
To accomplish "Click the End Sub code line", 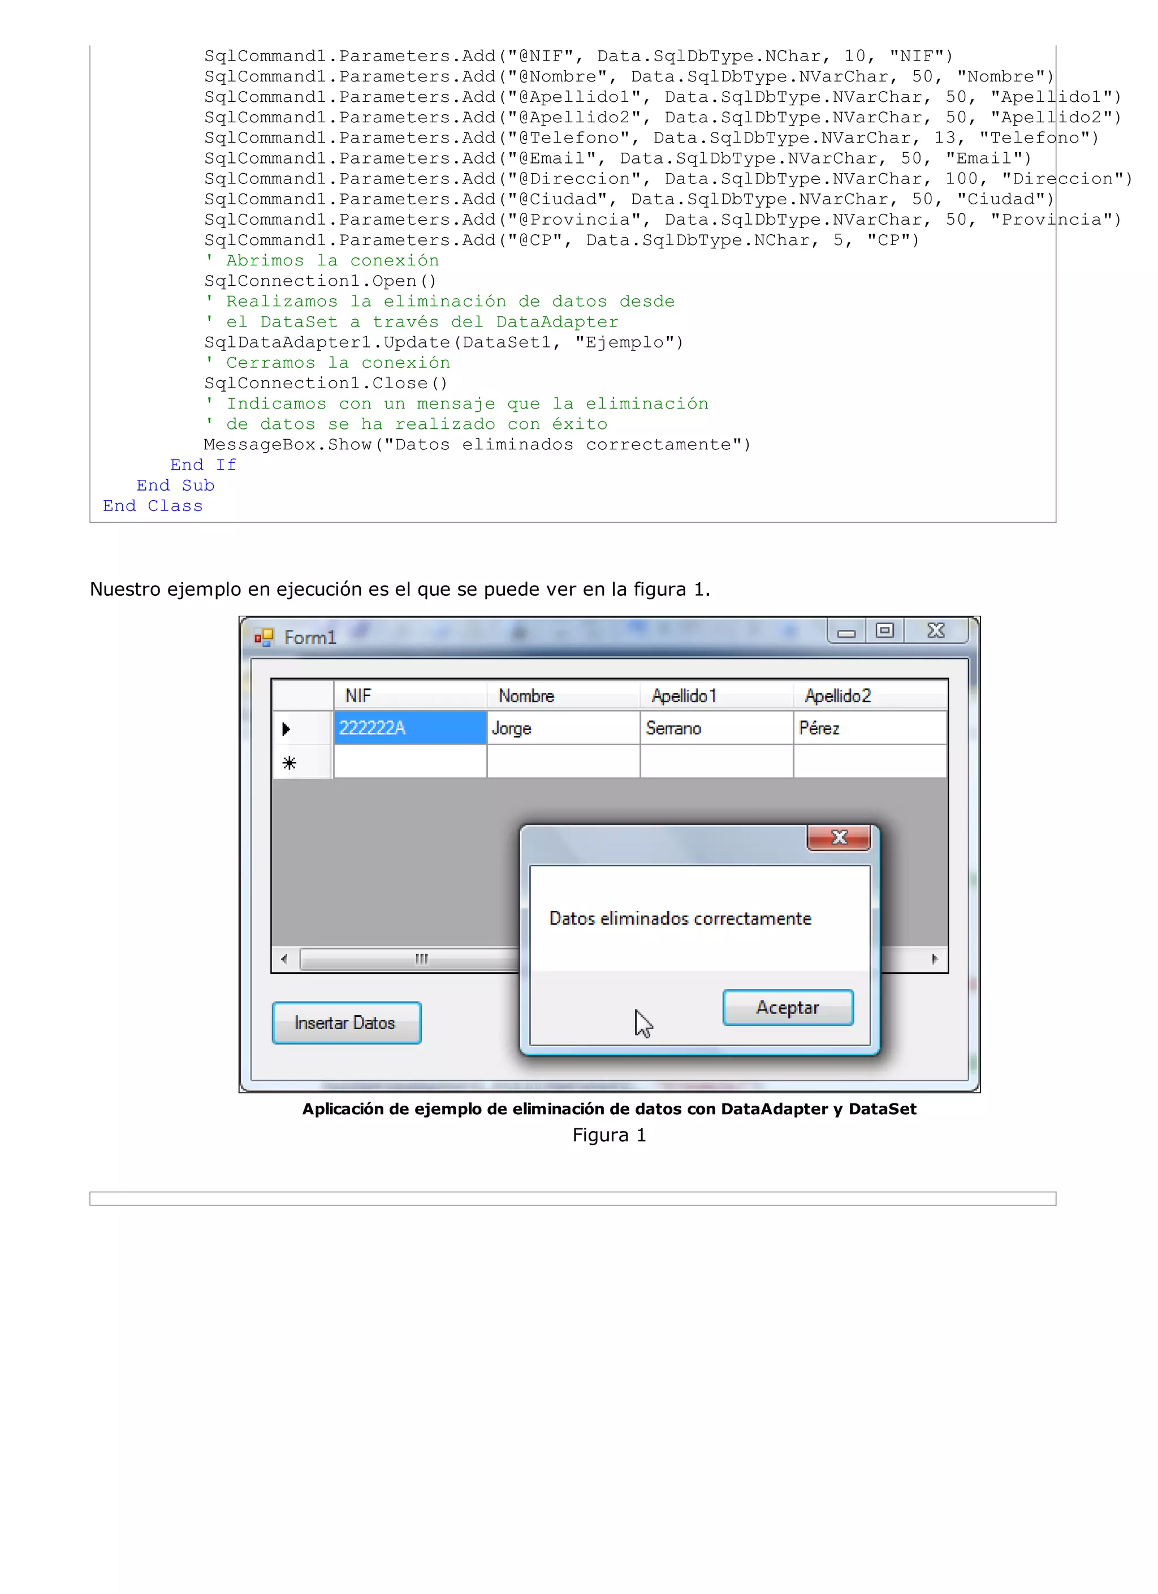I will 175,485.
